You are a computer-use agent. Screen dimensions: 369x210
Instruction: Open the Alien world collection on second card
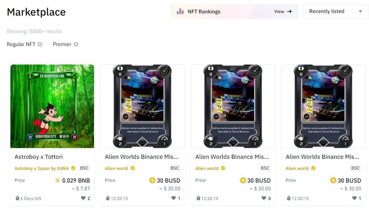pyautogui.click(x=116, y=168)
